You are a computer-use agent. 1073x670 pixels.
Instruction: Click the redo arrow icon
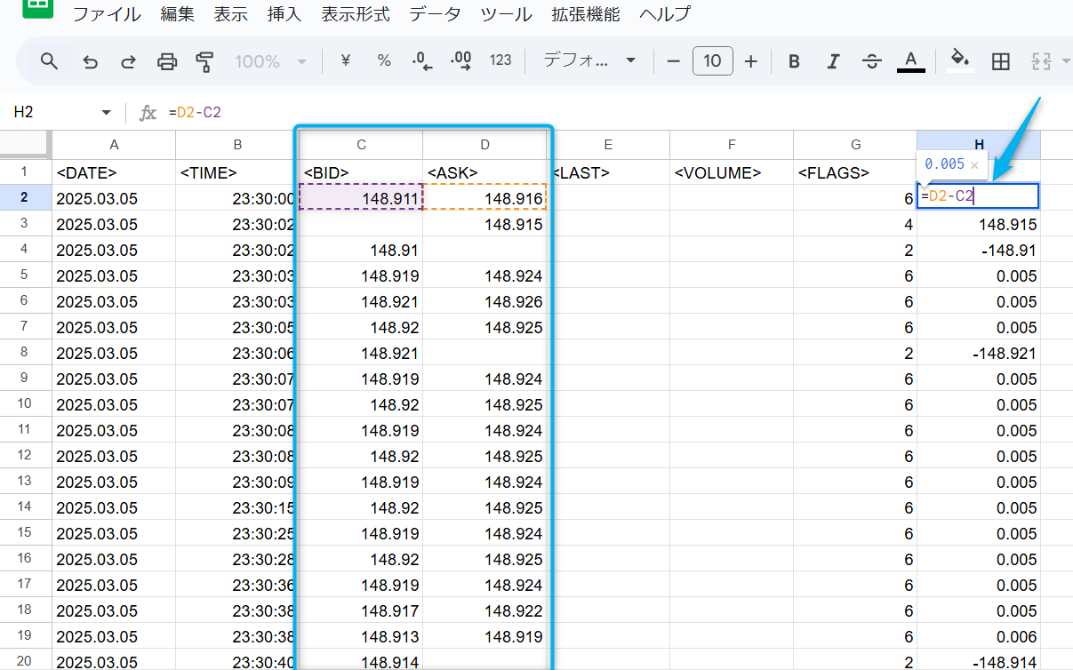tap(128, 61)
